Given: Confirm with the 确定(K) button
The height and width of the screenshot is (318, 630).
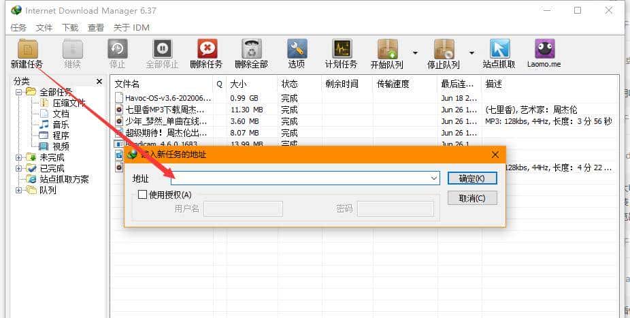Looking at the screenshot, I should [x=472, y=178].
